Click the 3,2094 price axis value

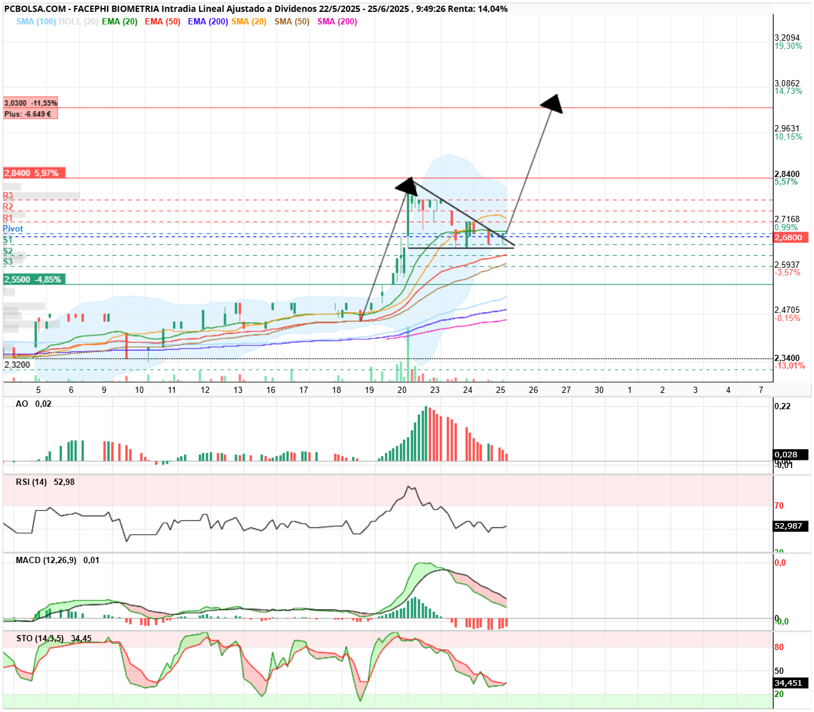[x=787, y=38]
